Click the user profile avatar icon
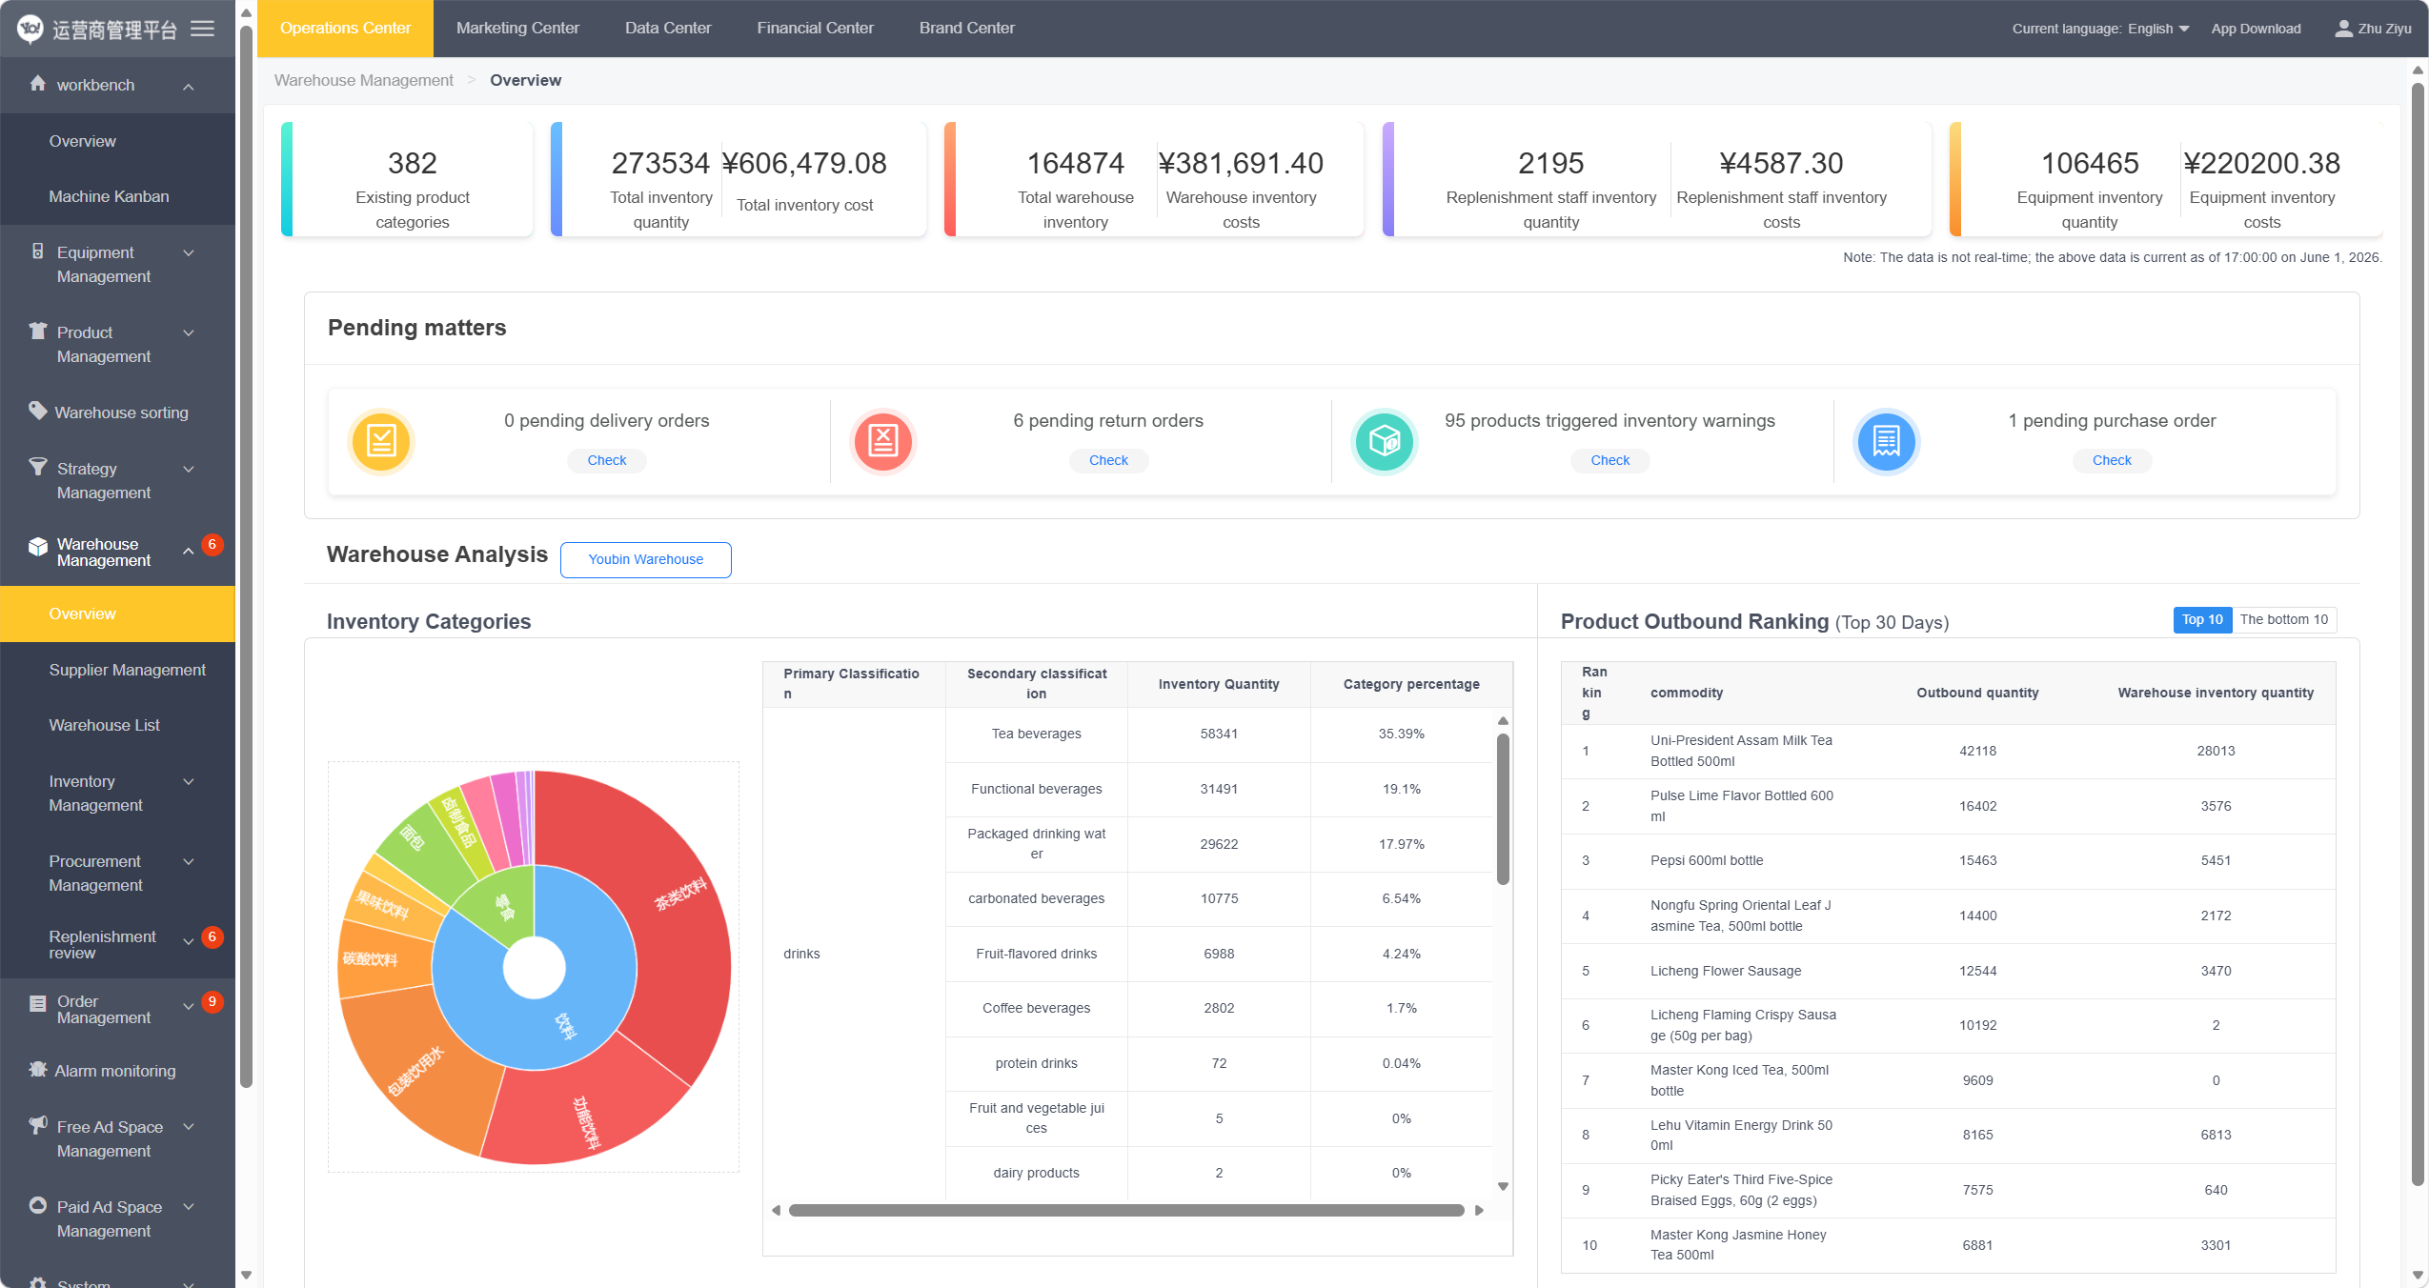This screenshot has height=1288, width=2429. [2343, 29]
